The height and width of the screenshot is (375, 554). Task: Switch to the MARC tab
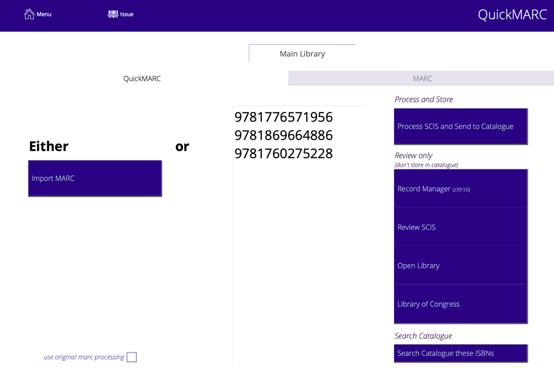(422, 79)
